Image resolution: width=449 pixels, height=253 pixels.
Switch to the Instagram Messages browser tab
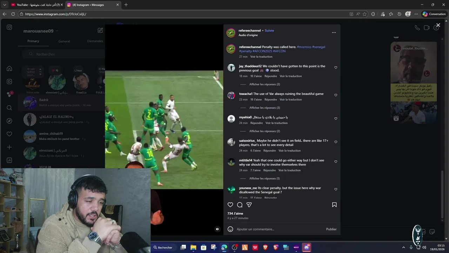point(93,5)
